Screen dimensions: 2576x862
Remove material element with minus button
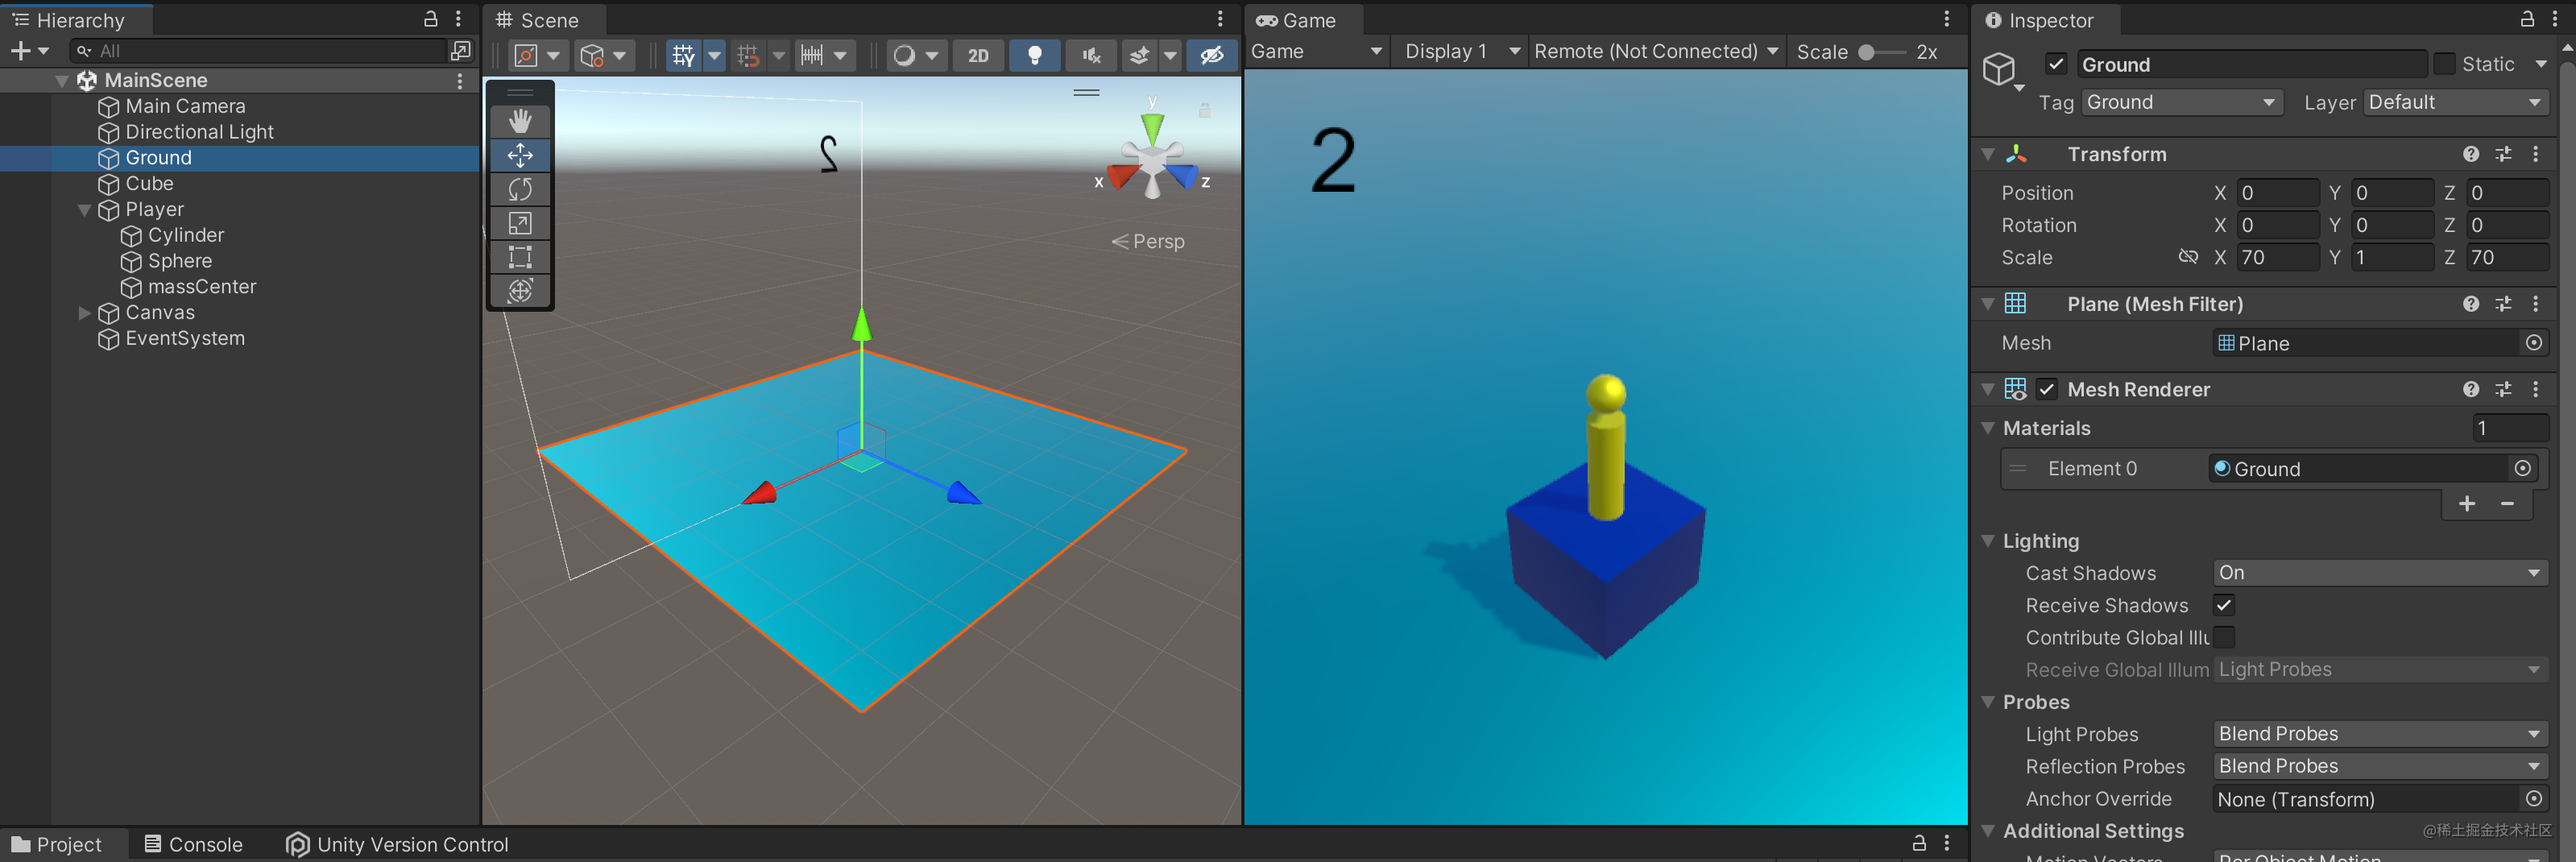[x=2507, y=504]
